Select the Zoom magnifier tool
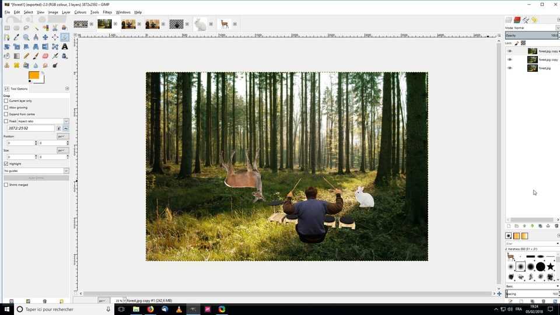 point(26,37)
